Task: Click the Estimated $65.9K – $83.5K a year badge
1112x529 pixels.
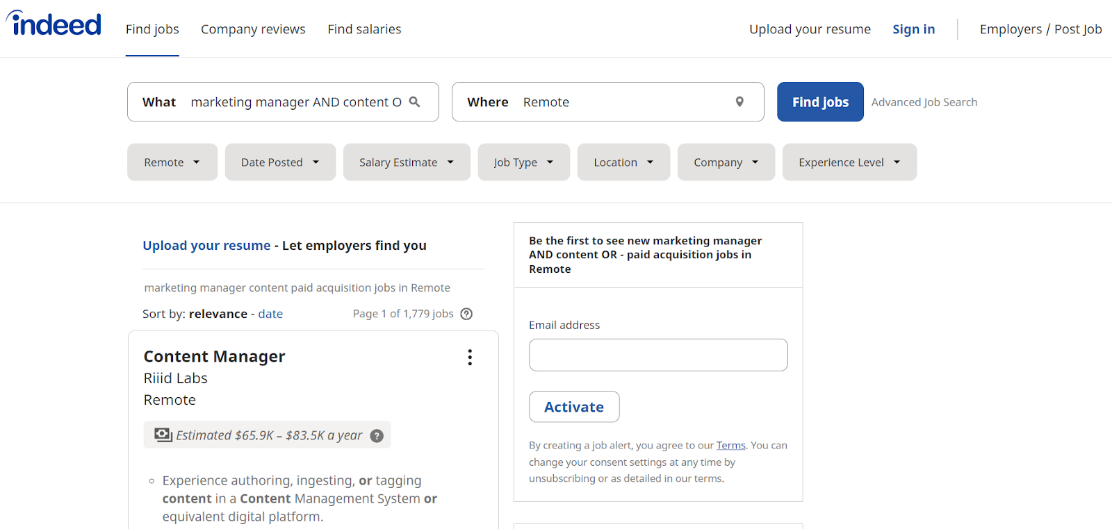Action: [267, 435]
